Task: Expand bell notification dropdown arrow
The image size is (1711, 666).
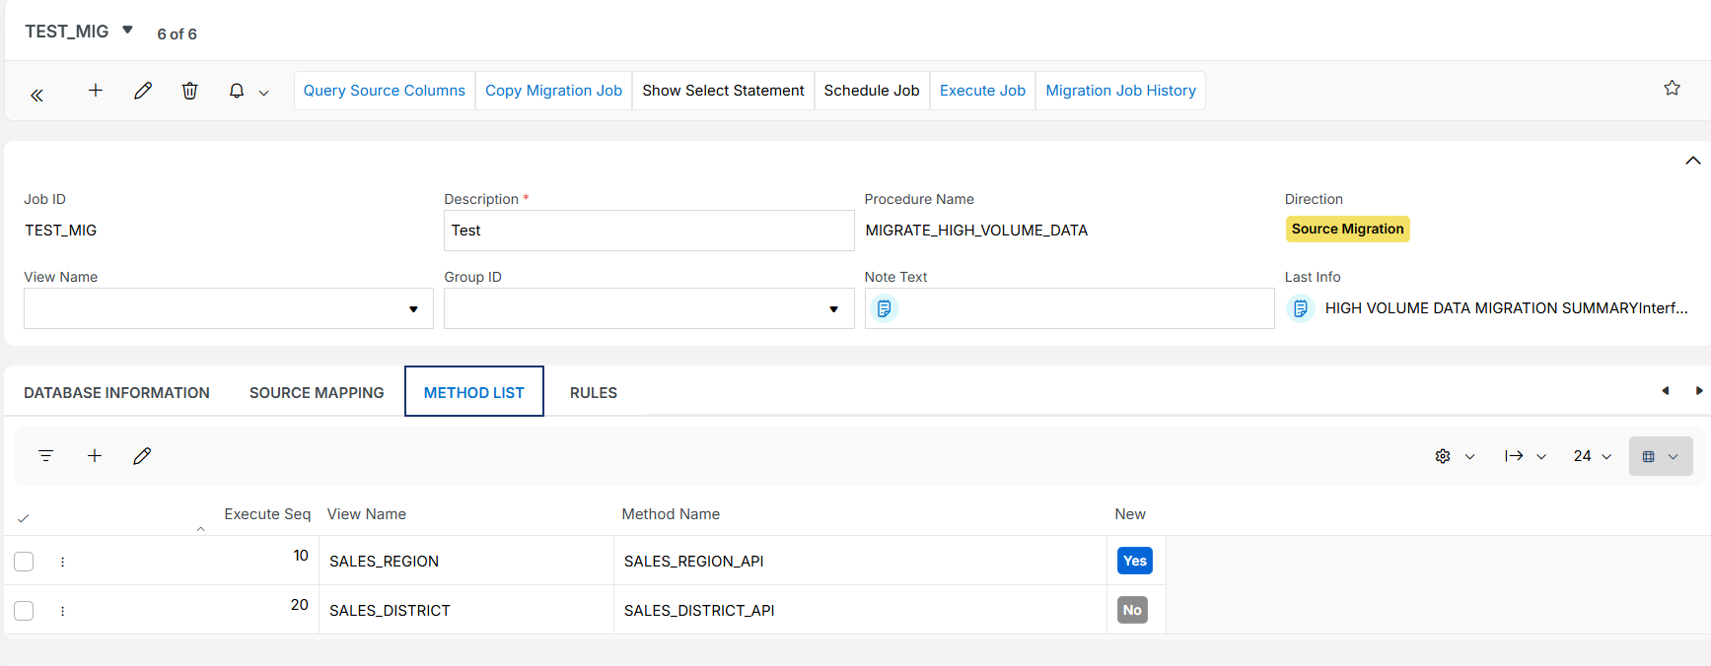Action: coord(264,93)
